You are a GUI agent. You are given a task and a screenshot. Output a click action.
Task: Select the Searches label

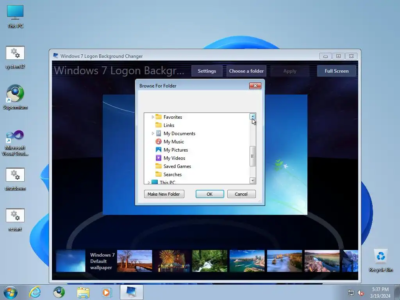click(x=173, y=175)
